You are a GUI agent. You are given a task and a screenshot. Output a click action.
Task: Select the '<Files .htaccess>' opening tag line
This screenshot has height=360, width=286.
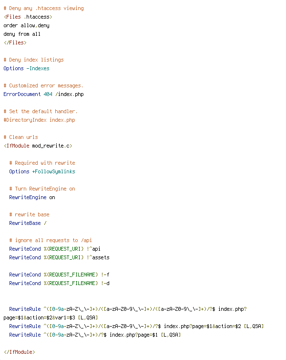[x=28, y=17]
